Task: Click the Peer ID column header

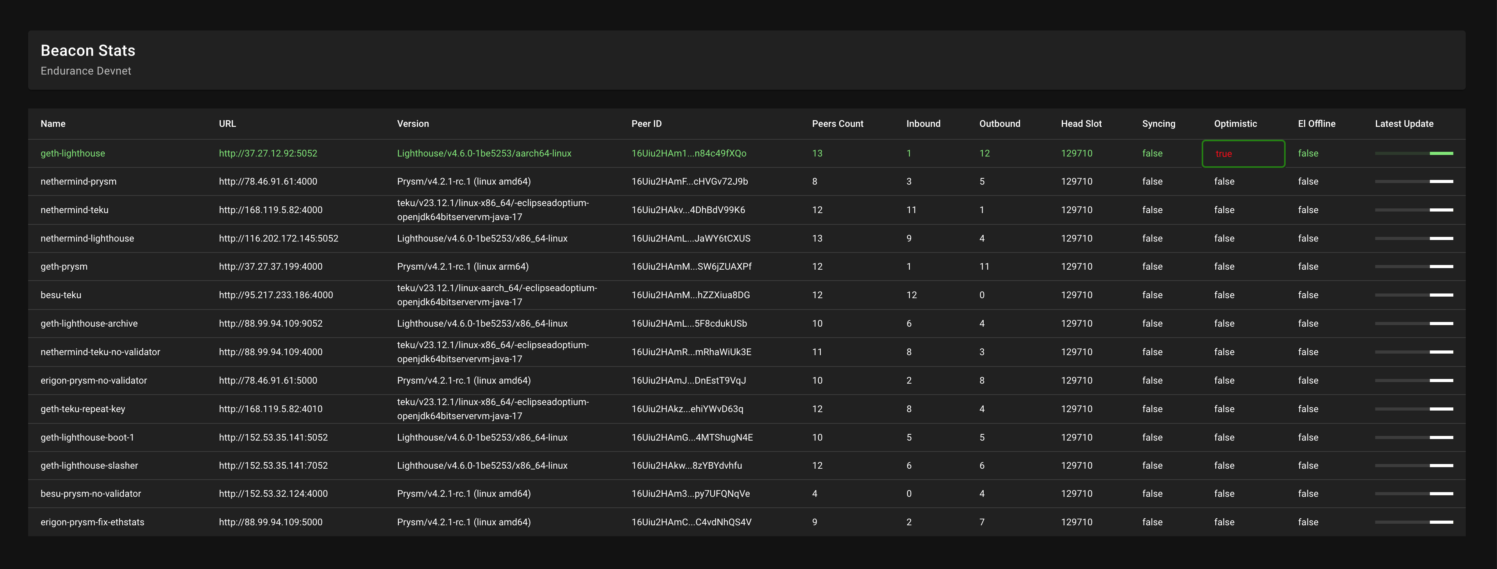Action: (x=646, y=124)
